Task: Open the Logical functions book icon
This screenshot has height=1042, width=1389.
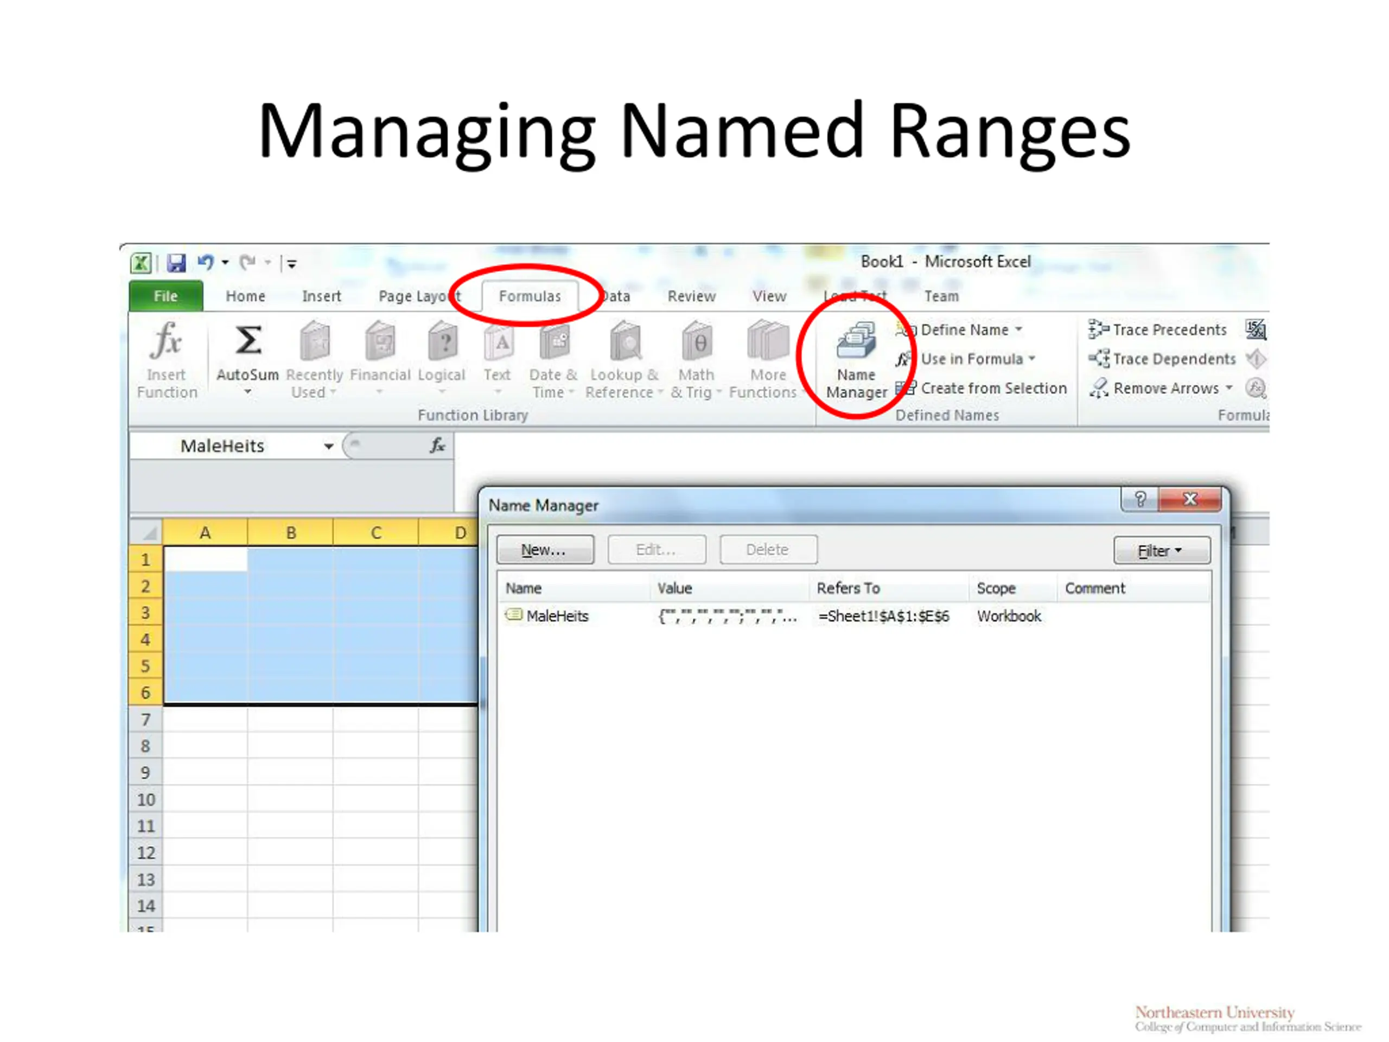Action: point(442,341)
